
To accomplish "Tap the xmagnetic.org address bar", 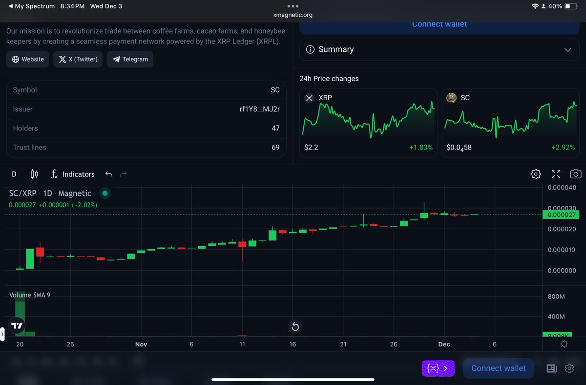I will pos(293,15).
